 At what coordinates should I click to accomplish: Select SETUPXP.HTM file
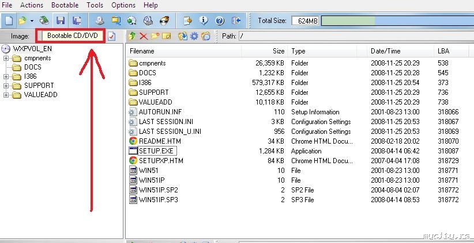161,161
